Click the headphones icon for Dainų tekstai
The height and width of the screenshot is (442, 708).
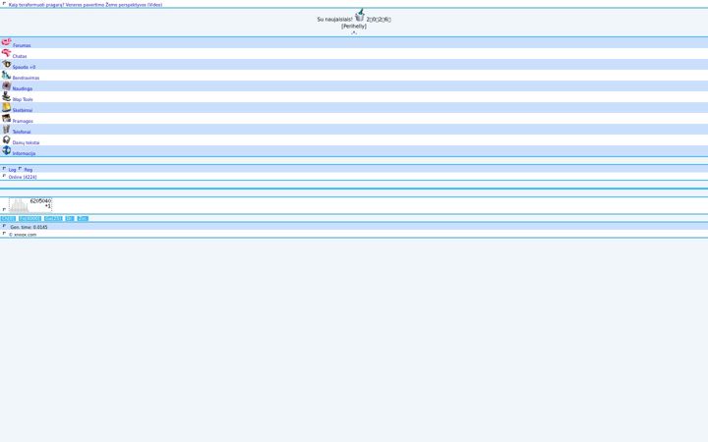pyautogui.click(x=6, y=139)
